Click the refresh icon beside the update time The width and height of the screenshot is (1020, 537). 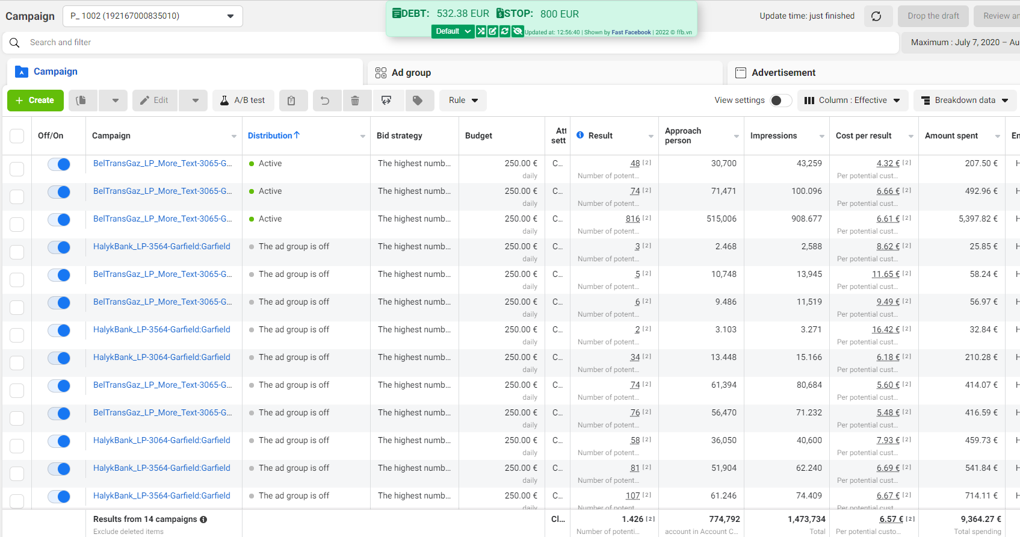876,16
